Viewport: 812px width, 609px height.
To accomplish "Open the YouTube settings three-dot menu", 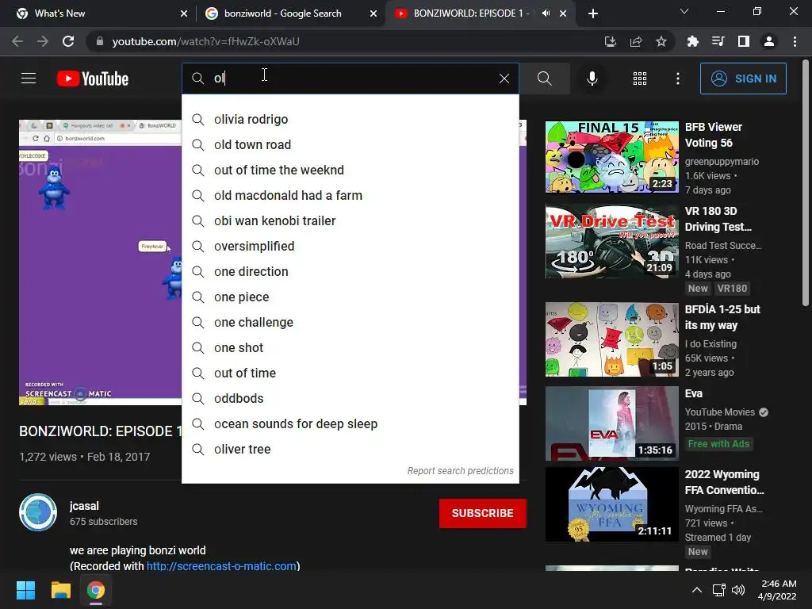I will tap(677, 79).
